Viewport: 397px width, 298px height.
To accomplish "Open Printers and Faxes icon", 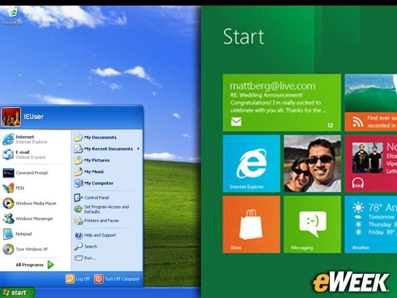I will click(78, 220).
